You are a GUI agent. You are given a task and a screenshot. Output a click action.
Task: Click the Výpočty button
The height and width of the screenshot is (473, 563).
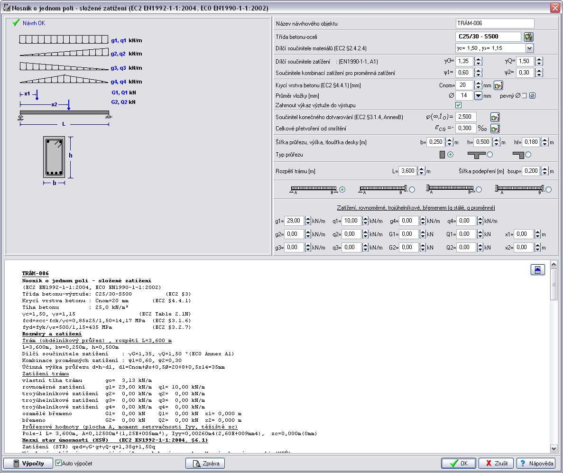click(x=28, y=464)
